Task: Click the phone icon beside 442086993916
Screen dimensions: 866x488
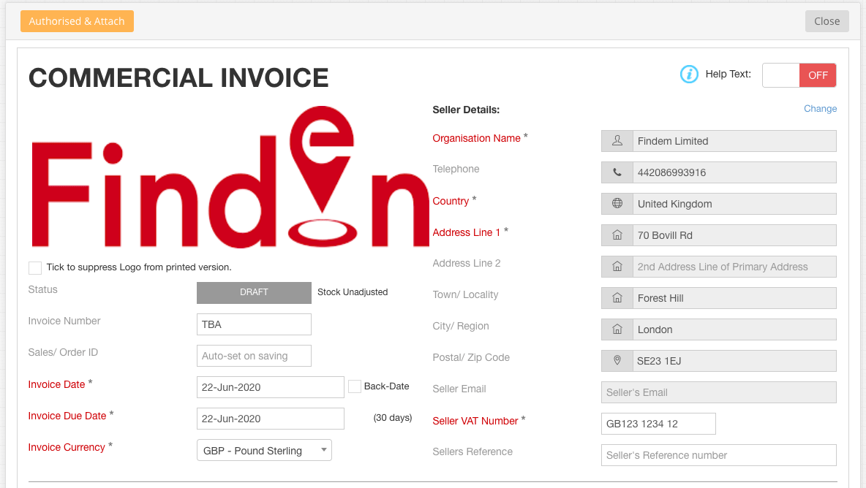Action: pyautogui.click(x=617, y=172)
